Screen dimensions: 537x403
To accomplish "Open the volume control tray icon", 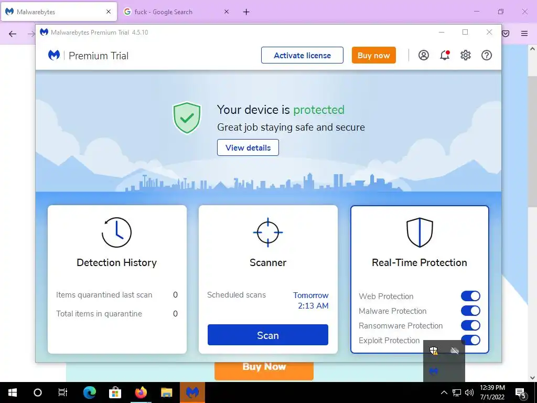I will point(469,393).
